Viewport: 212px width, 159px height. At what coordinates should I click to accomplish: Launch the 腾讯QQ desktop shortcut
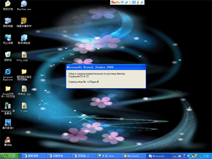click(x=8, y=141)
